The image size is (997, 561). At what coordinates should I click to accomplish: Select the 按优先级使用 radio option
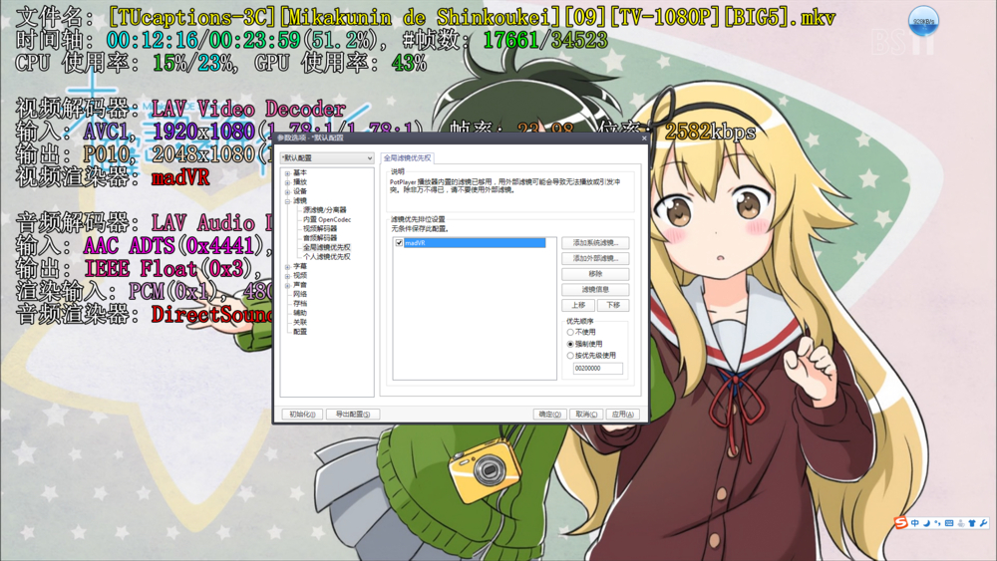[x=570, y=356]
